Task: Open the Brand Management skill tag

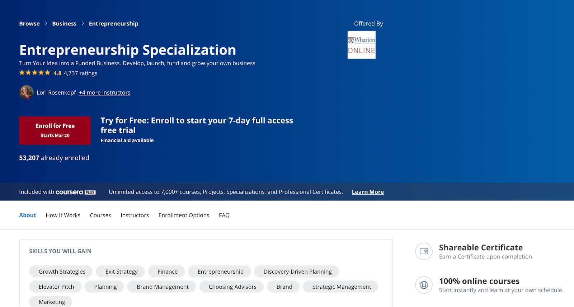Action: click(x=161, y=287)
